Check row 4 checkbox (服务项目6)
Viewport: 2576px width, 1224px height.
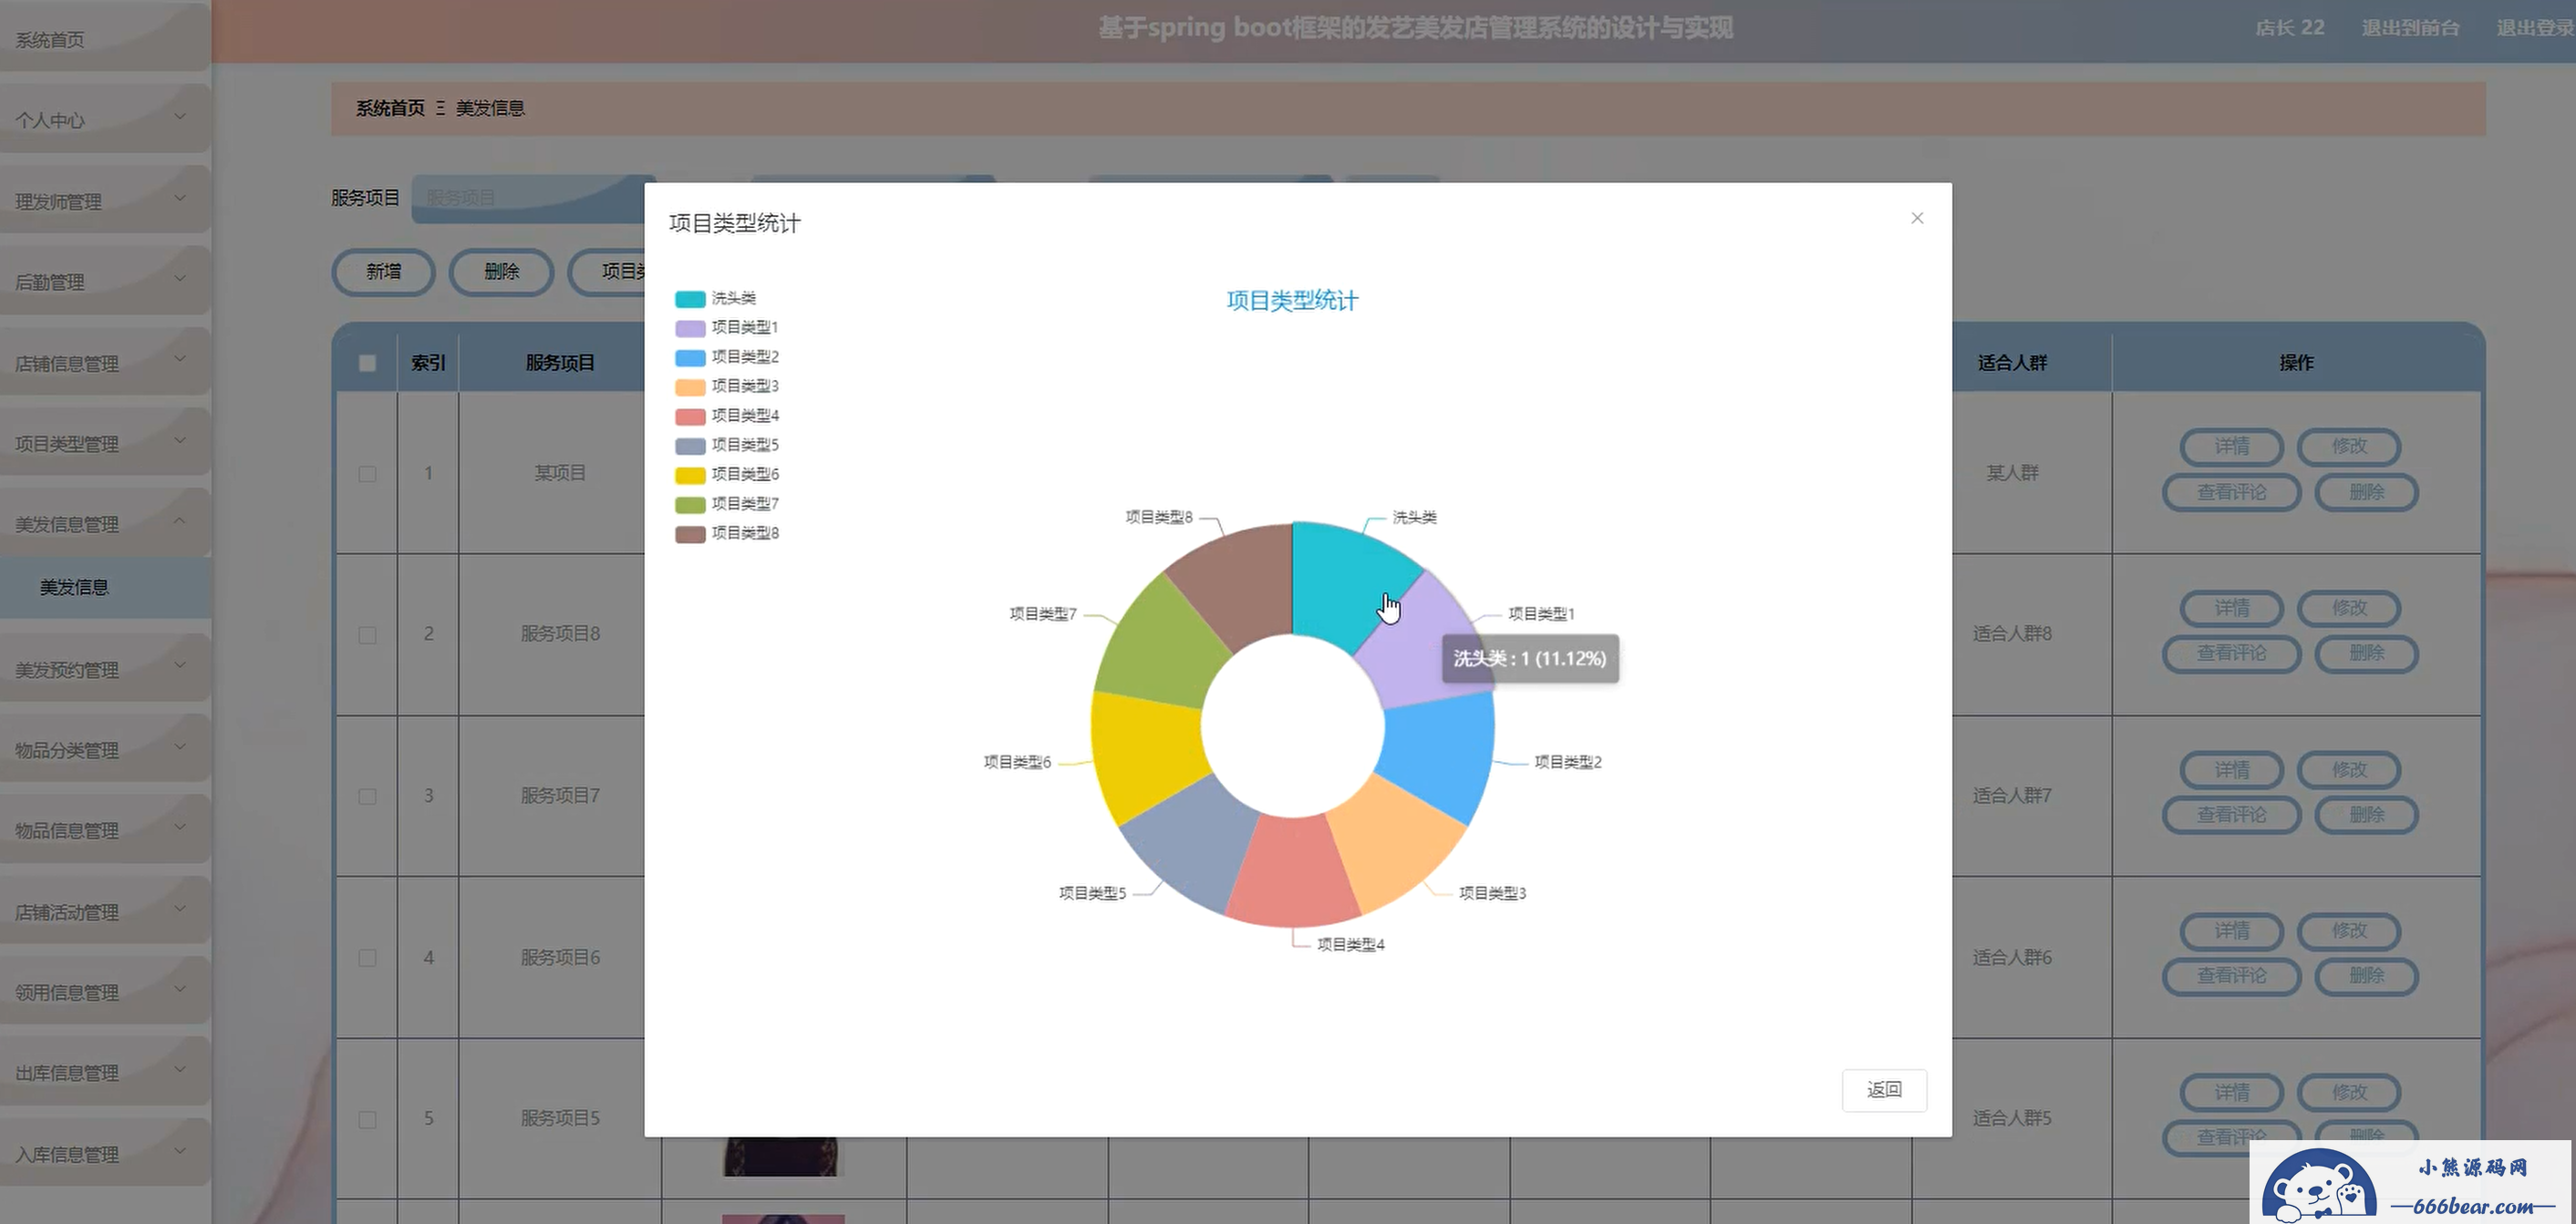pos(367,957)
